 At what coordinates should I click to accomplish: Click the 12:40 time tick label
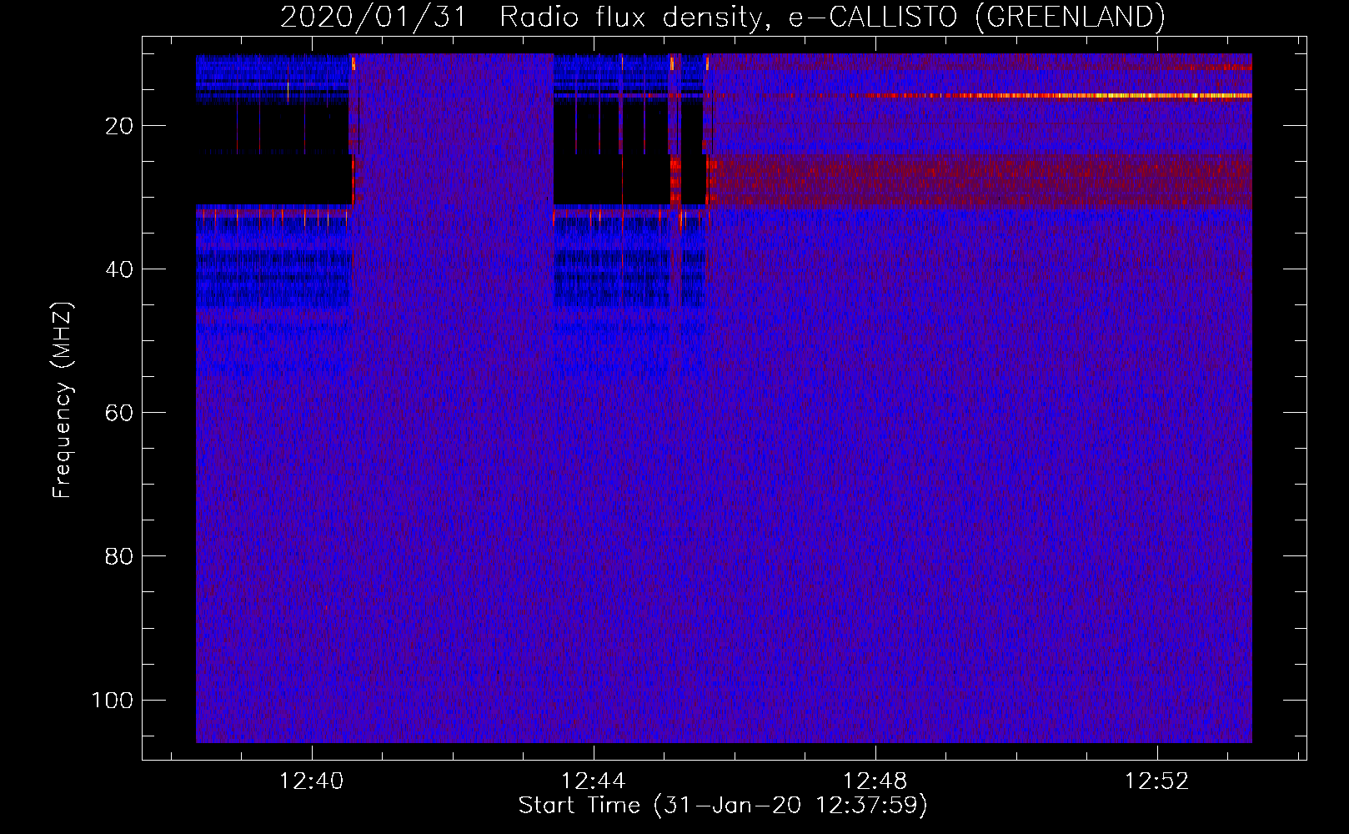(311, 781)
